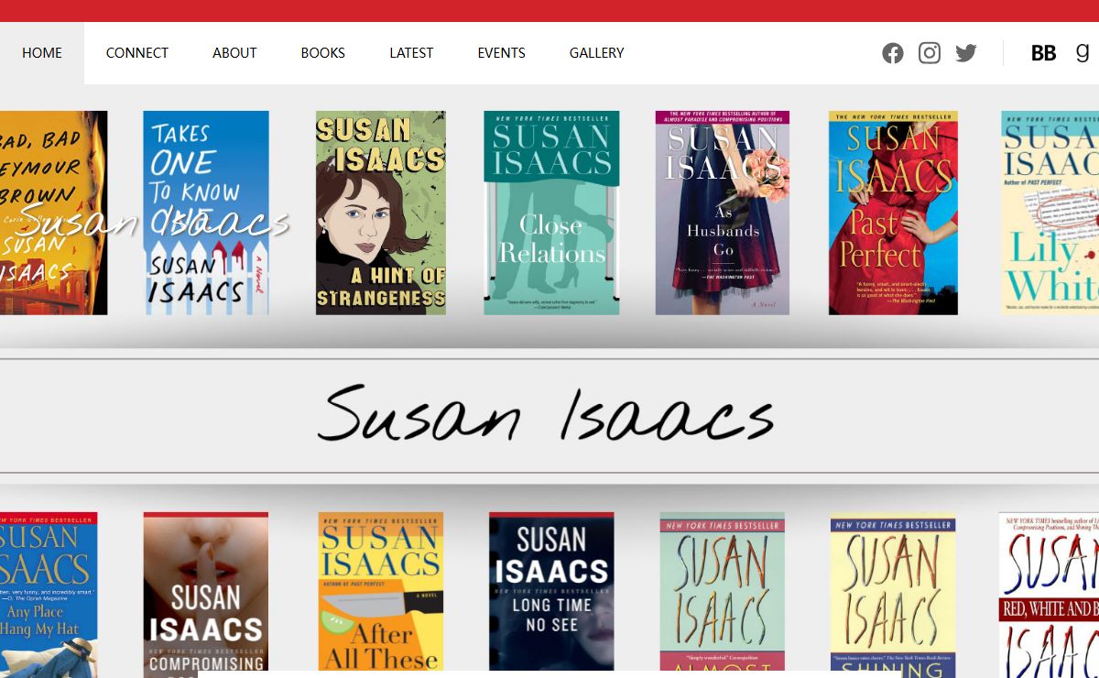The width and height of the screenshot is (1099, 678).
Task: Open the Past Perfect book cover
Action: 893,213
